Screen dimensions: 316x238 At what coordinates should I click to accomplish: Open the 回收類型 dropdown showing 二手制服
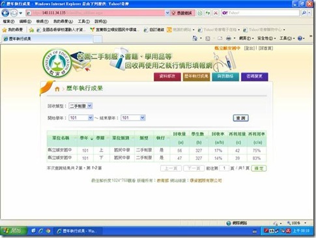[81, 106]
